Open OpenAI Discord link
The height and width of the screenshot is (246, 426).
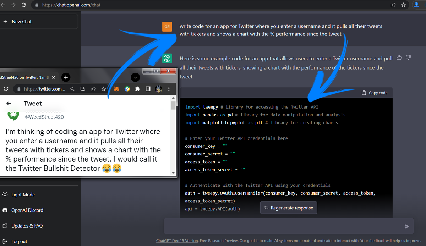coord(23,210)
